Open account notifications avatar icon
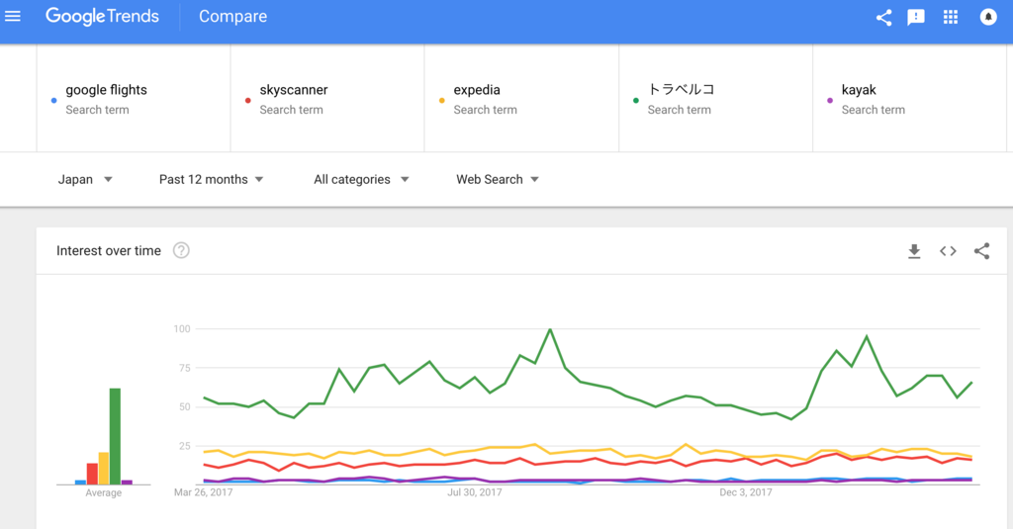 click(988, 17)
